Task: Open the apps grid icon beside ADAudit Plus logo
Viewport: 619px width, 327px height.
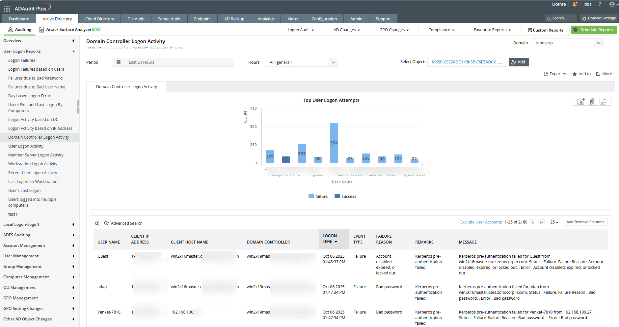Action: pos(7,9)
